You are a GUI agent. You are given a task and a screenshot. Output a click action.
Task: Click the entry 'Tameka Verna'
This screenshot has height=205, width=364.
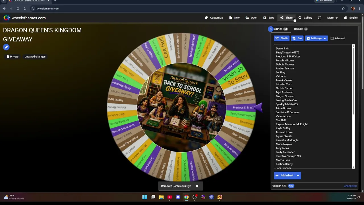click(284, 80)
